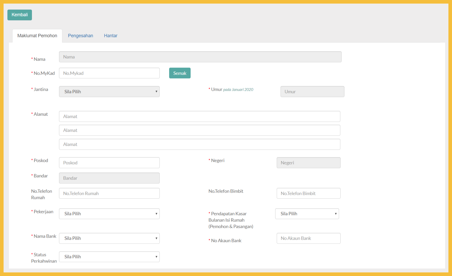
Task: Open the Nama Bank dropdown
Action: [x=109, y=238]
